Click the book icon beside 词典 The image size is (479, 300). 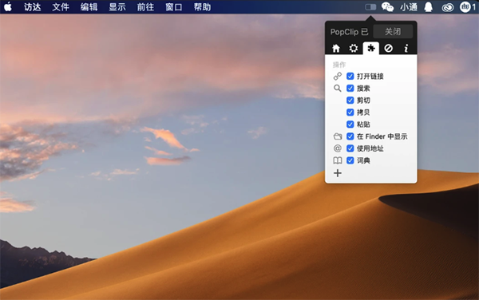[x=338, y=160]
